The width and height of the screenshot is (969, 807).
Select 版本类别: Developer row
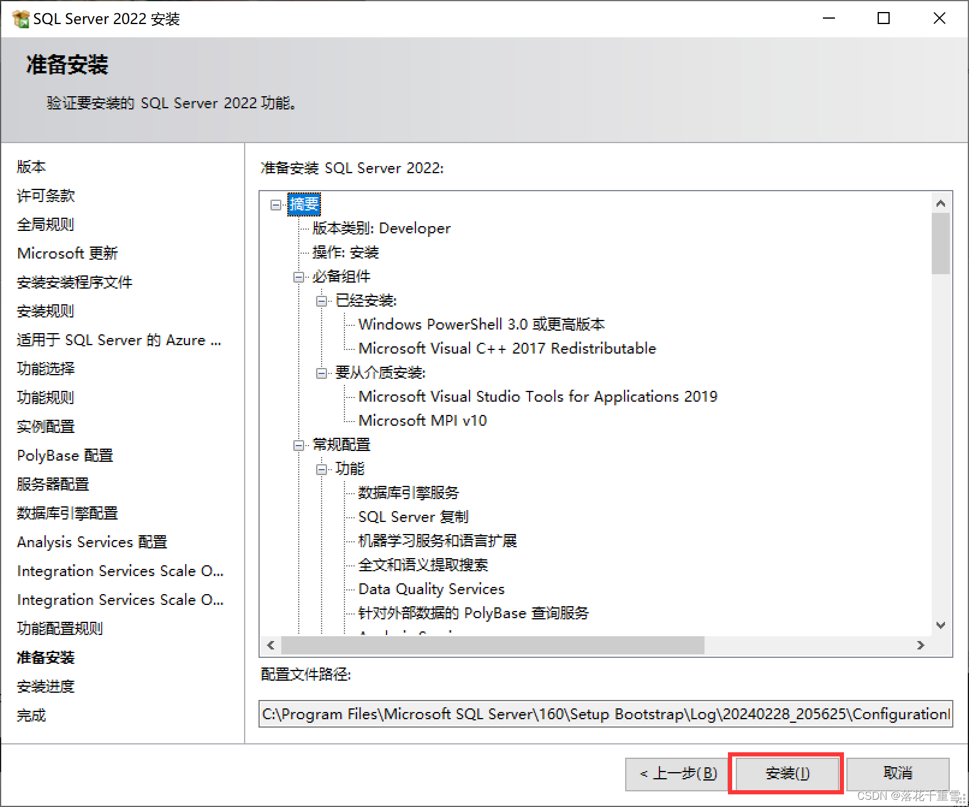point(381,229)
